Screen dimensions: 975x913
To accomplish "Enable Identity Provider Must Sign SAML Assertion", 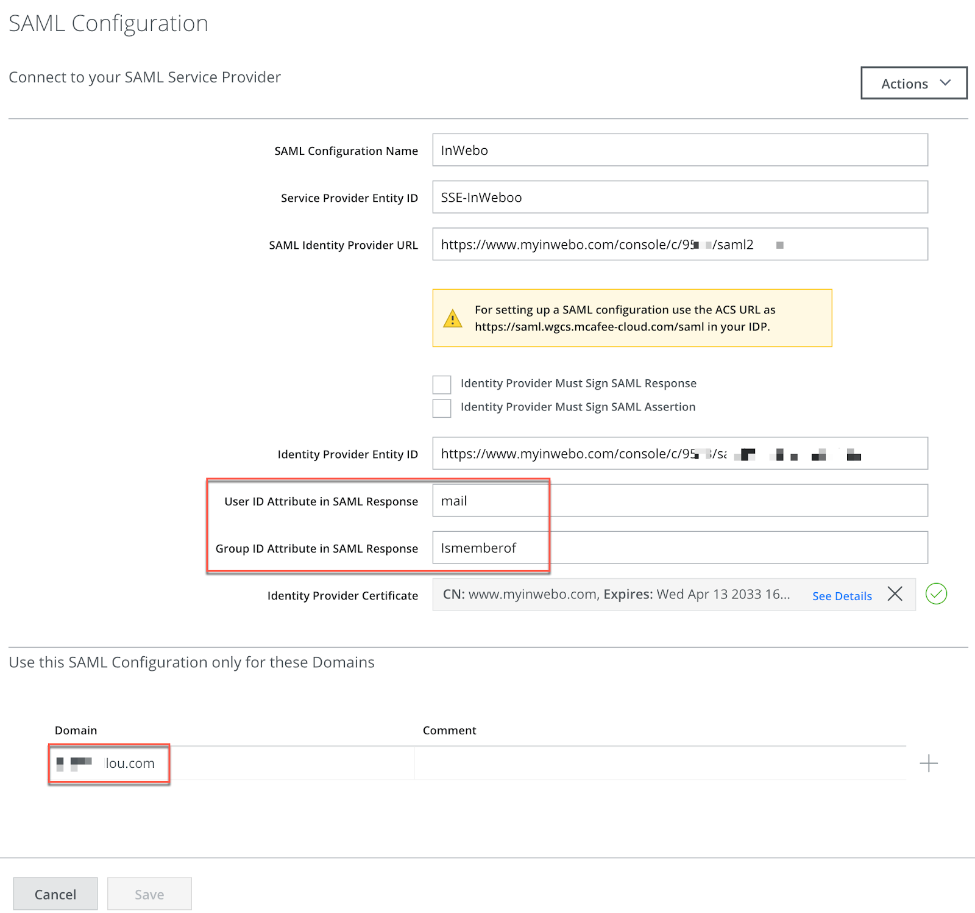I will pos(441,407).
